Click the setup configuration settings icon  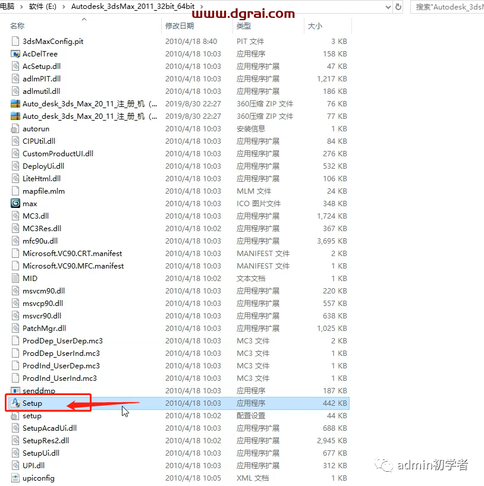pyautogui.click(x=15, y=416)
